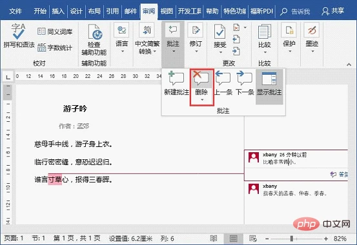Screen dimensions: 357x245
Task: Open Word Count (字数统计)
Action: pyautogui.click(x=55, y=48)
